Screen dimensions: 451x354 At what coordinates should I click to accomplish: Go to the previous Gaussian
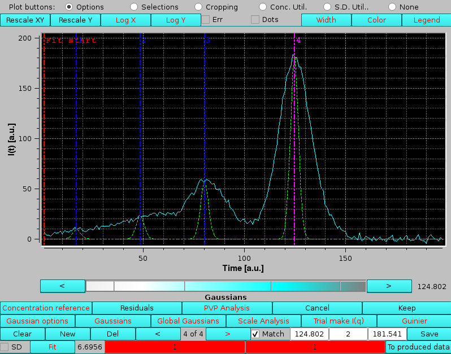tap(158, 334)
